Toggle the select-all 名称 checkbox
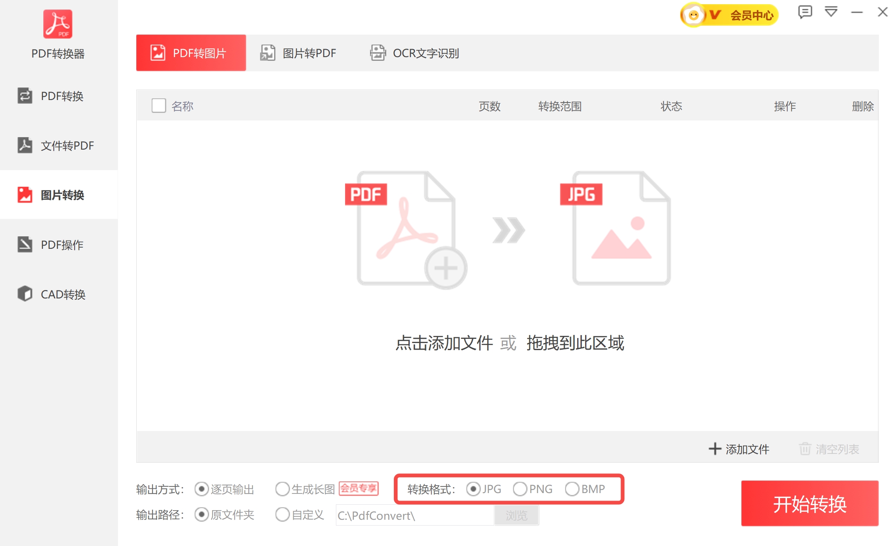896x546 pixels. point(159,105)
